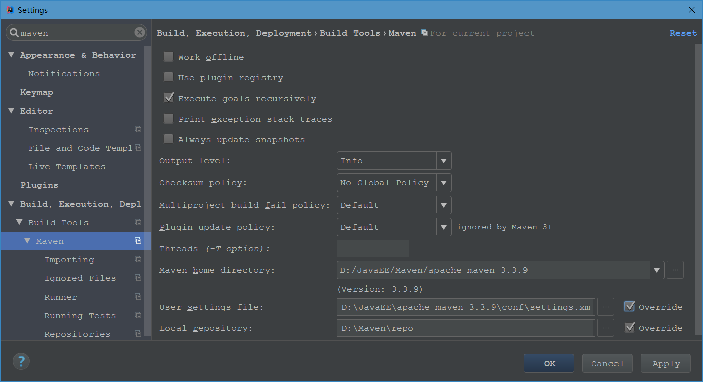Clear the maven search field
This screenshot has width=703, height=382.
140,33
